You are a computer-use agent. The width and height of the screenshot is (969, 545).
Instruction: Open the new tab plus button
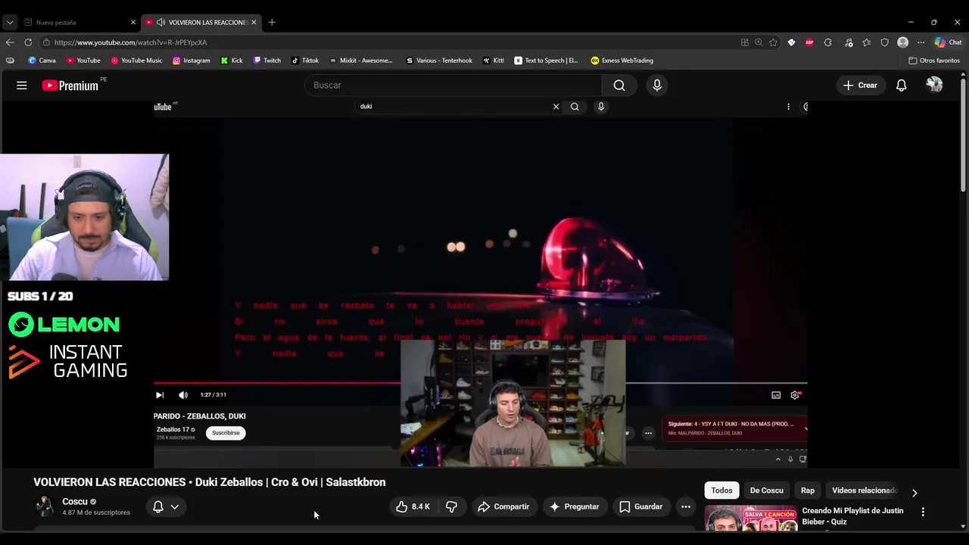tap(272, 22)
